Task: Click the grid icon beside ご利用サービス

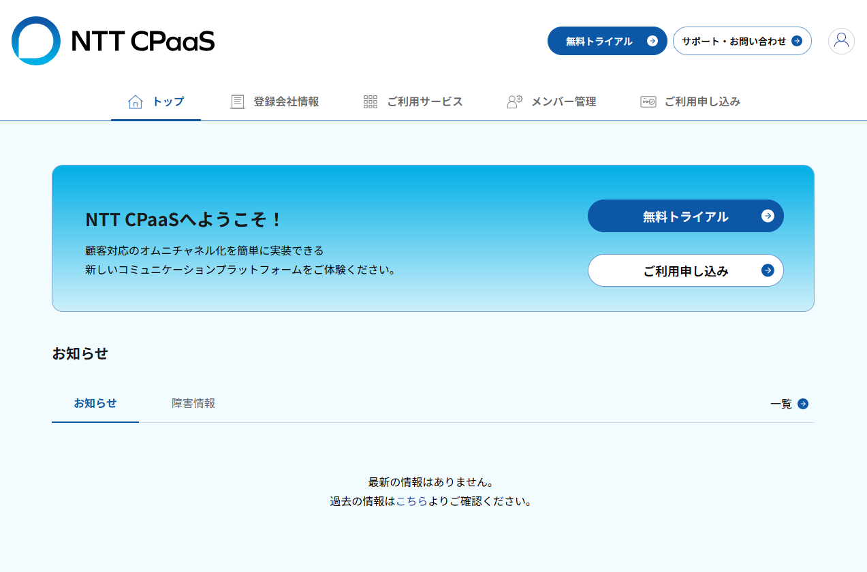Action: 371,101
